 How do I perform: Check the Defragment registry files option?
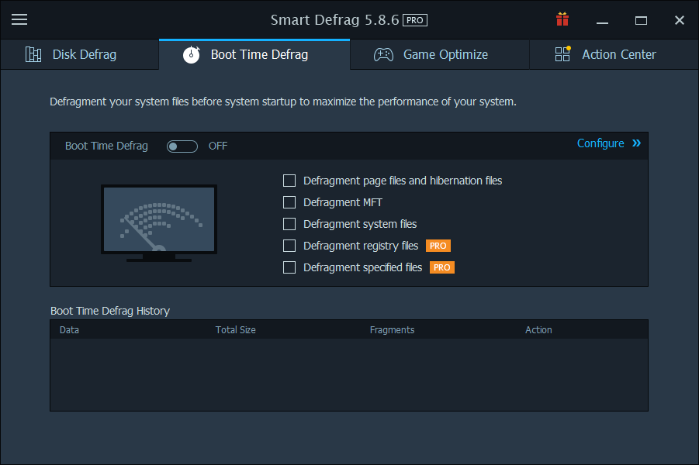pyautogui.click(x=289, y=246)
